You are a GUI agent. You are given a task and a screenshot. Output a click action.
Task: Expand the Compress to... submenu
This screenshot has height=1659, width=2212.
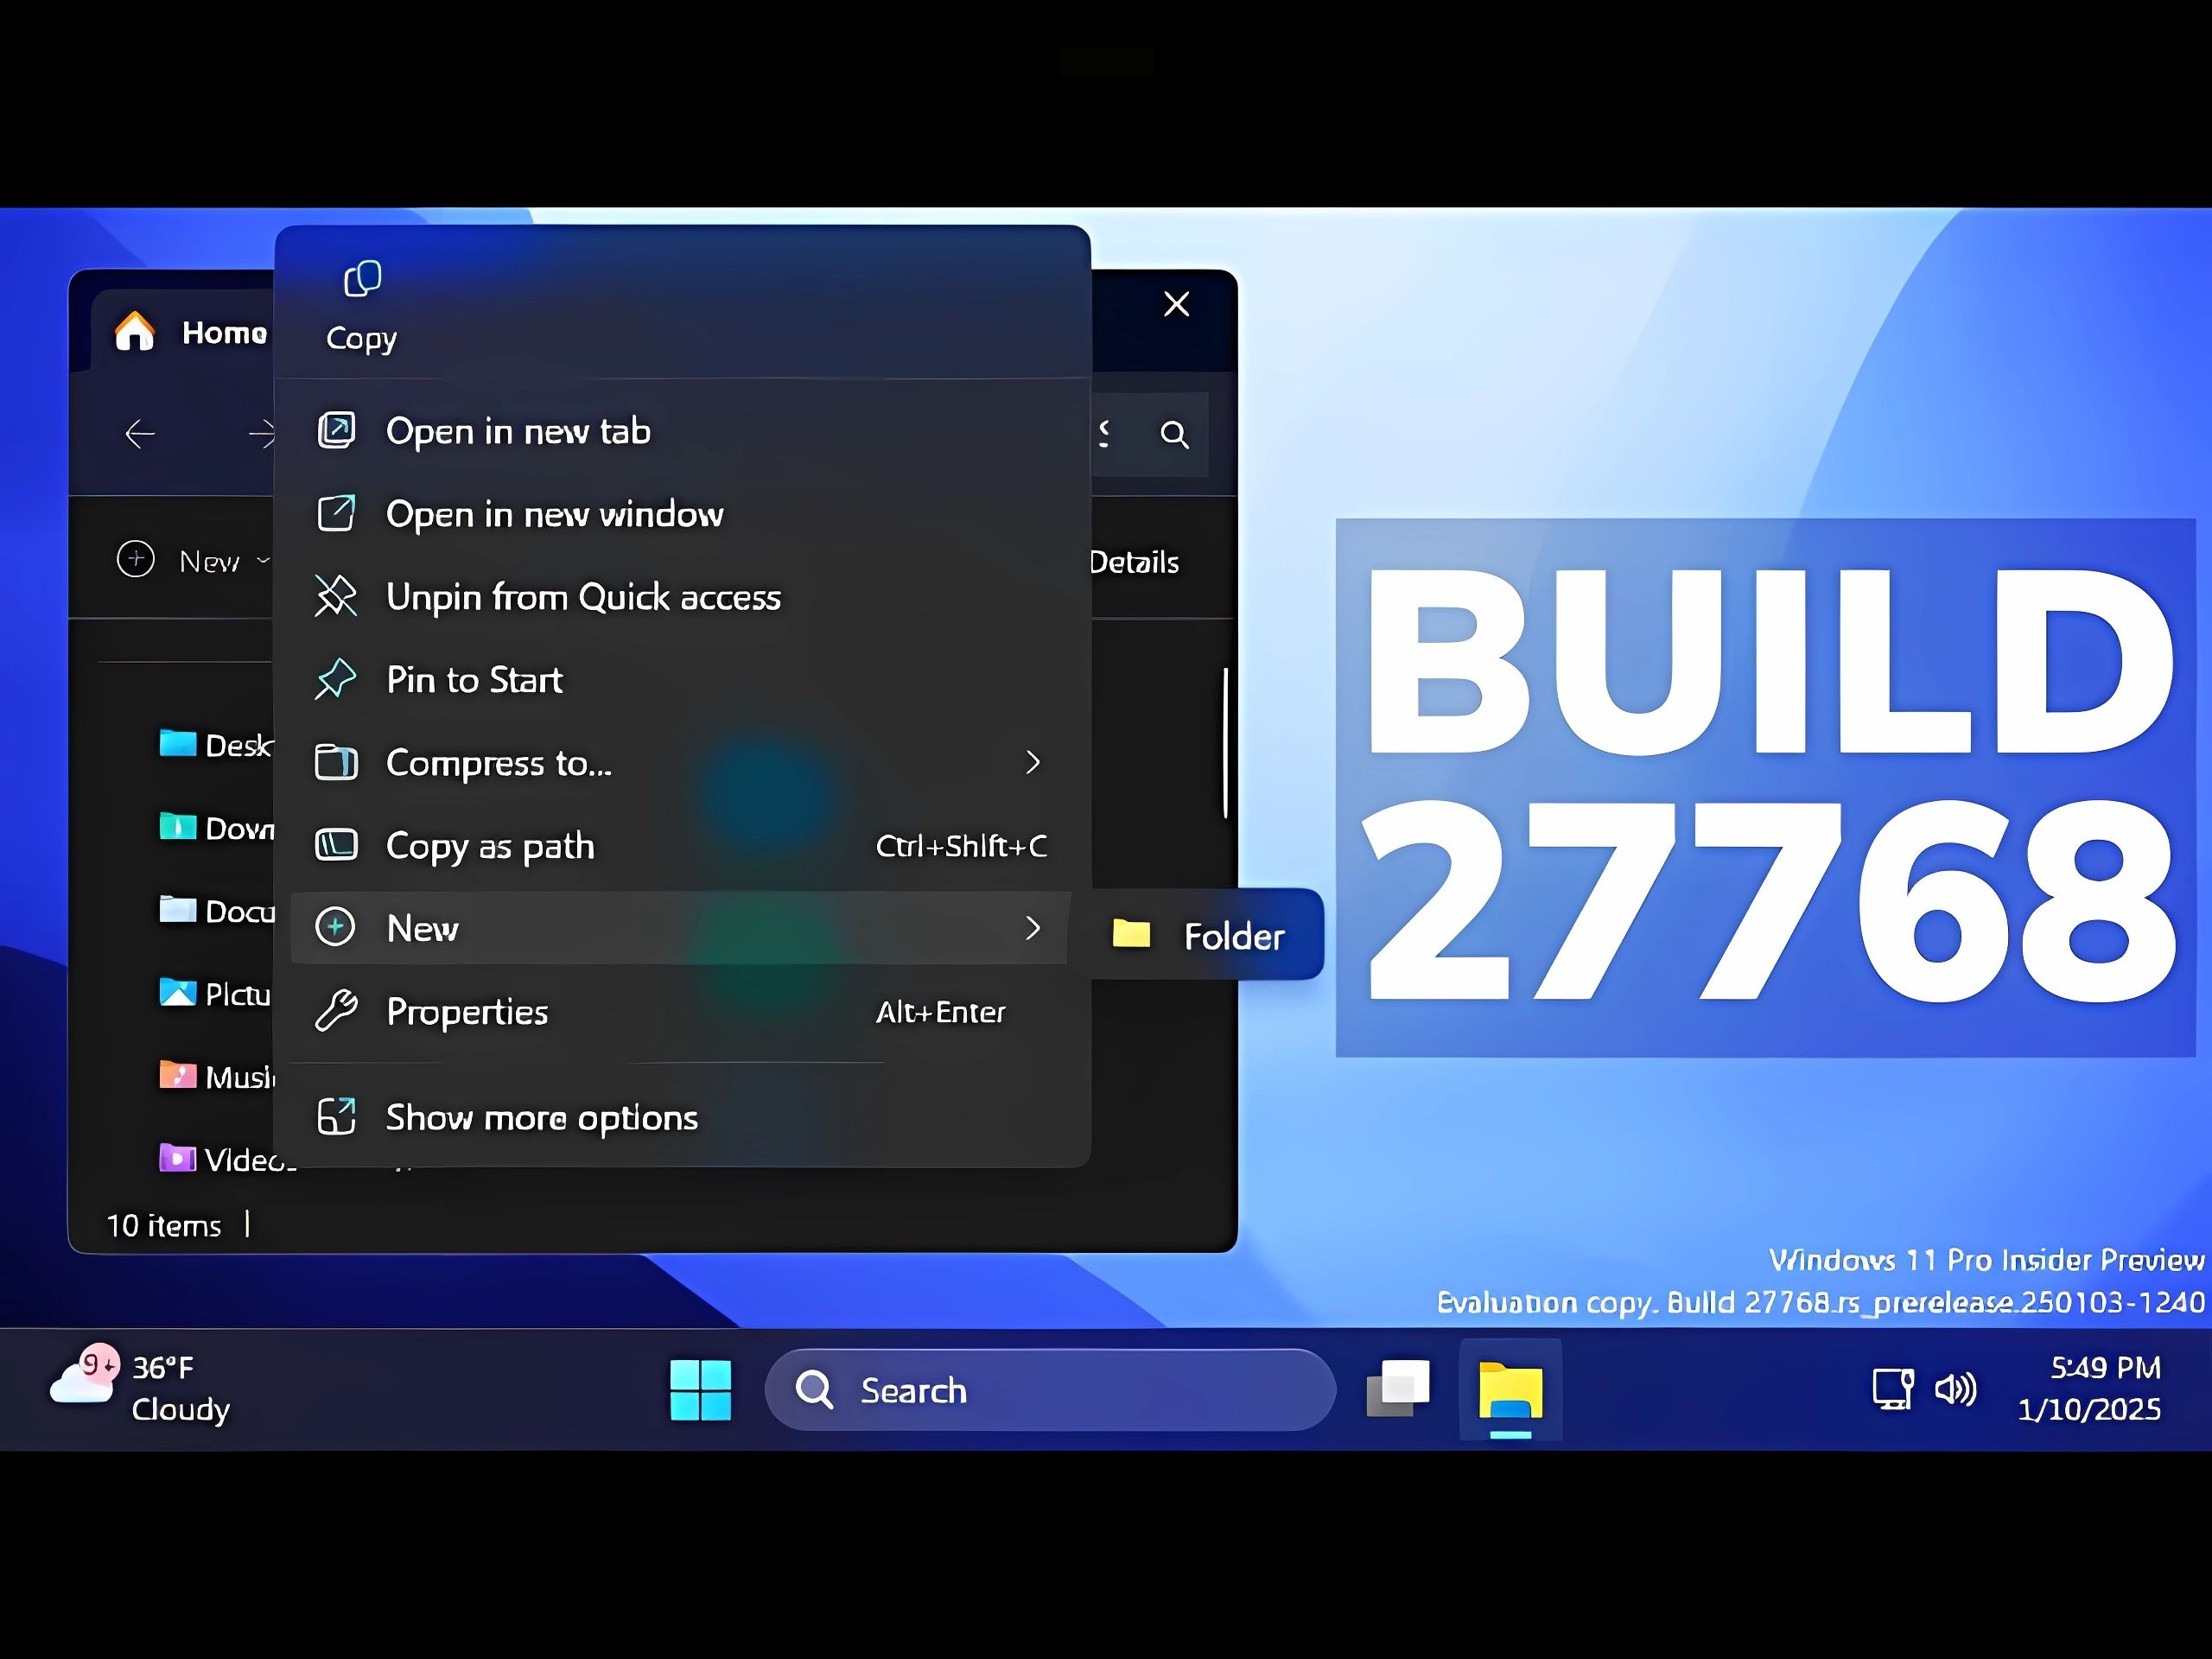680,763
